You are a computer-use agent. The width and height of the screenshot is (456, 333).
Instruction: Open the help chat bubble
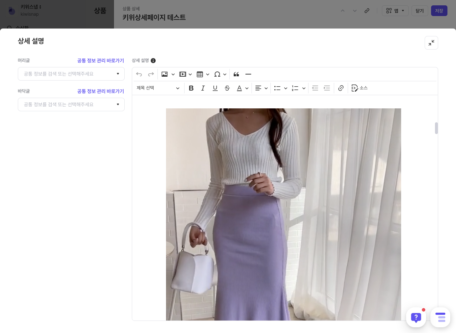coord(416,317)
